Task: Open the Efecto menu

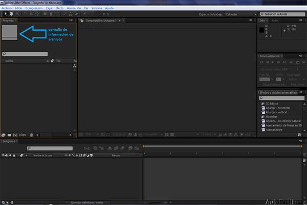Action: click(x=59, y=8)
